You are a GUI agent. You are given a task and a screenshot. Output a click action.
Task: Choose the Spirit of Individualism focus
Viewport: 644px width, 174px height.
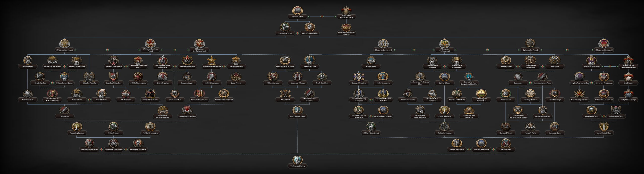310,29
